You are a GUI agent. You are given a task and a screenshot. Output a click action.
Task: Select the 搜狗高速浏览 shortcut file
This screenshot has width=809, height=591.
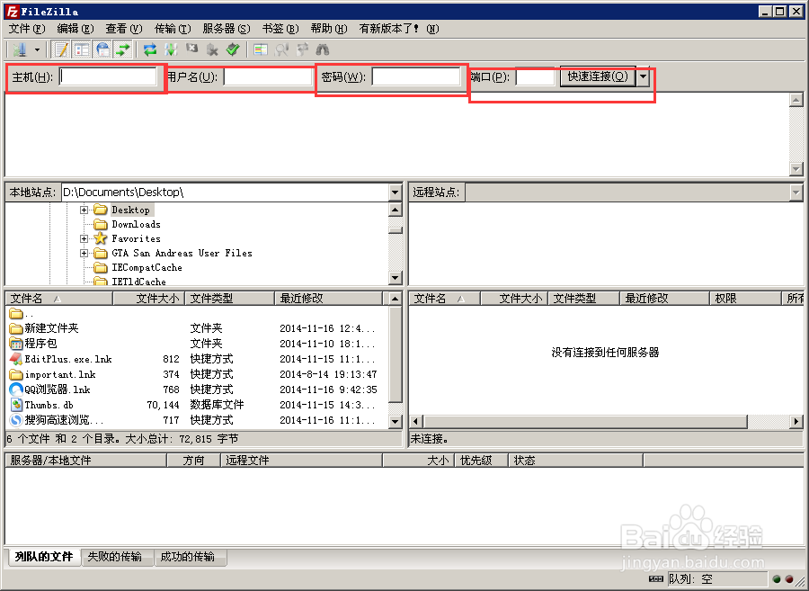click(64, 420)
